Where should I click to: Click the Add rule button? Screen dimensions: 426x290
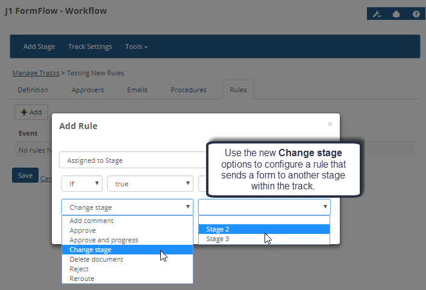coord(31,112)
